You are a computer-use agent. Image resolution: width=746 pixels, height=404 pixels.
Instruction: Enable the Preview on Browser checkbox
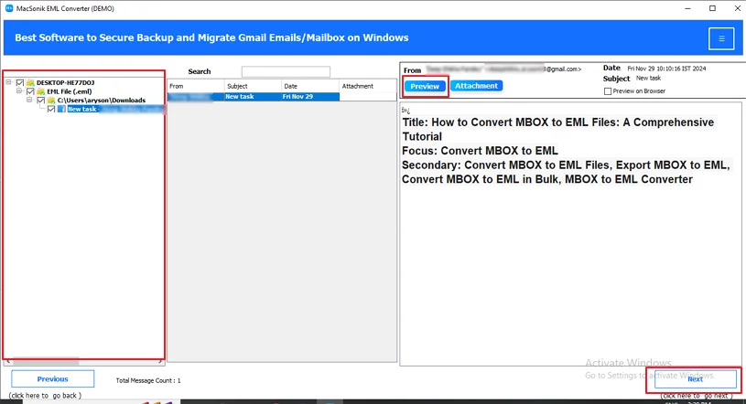608,91
